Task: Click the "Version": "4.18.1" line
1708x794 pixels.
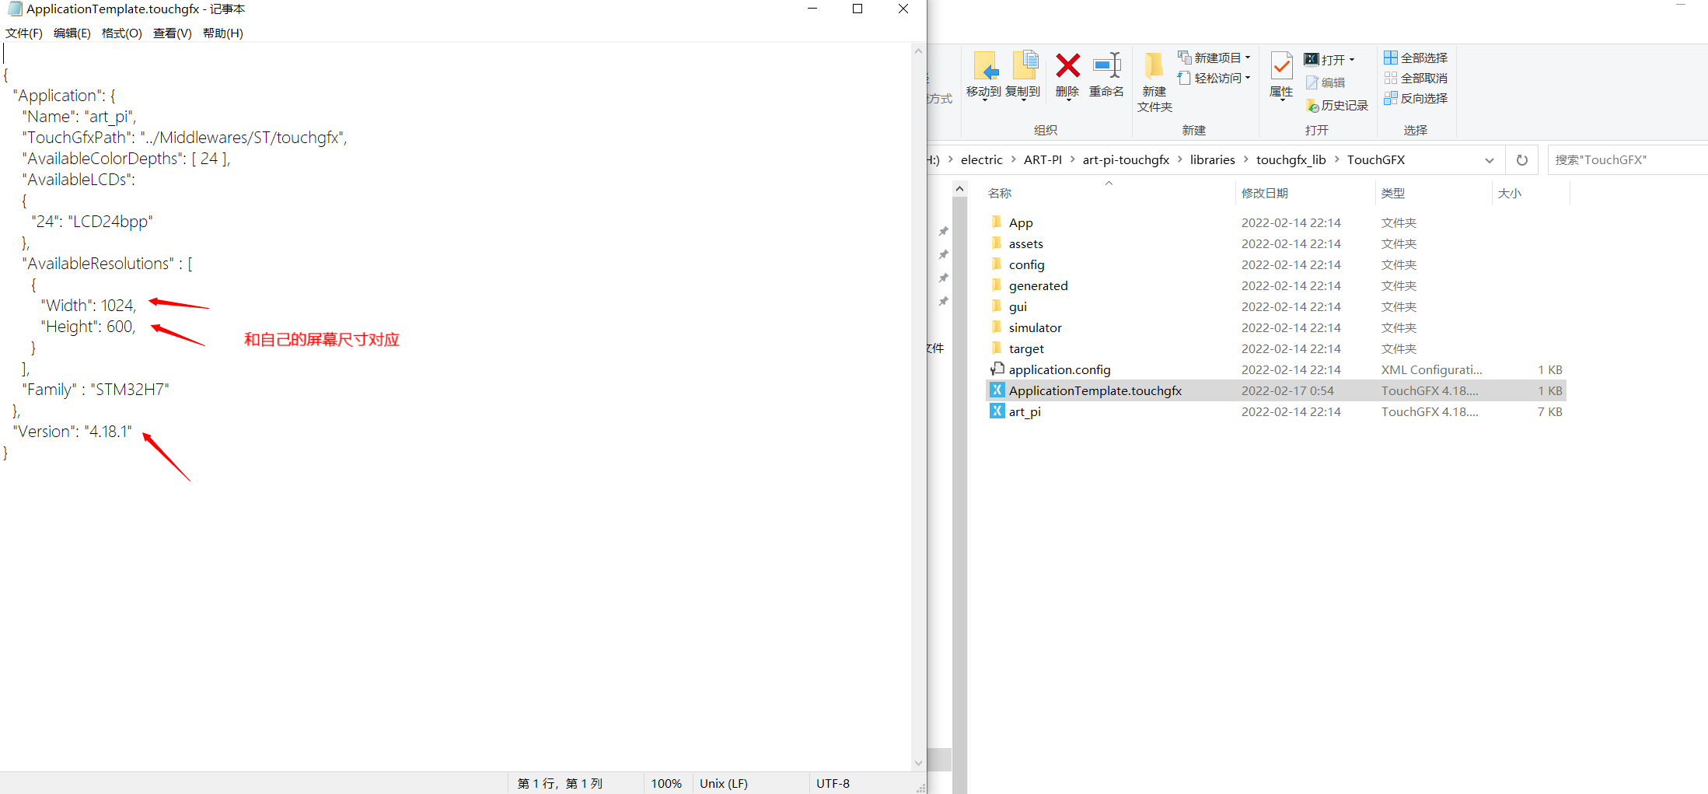Action: [72, 432]
